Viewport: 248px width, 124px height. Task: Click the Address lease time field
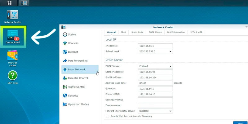[x=155, y=83]
